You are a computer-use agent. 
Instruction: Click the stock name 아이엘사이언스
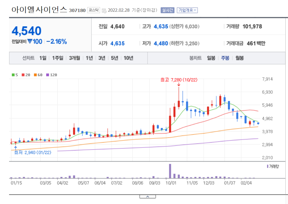point(39,10)
